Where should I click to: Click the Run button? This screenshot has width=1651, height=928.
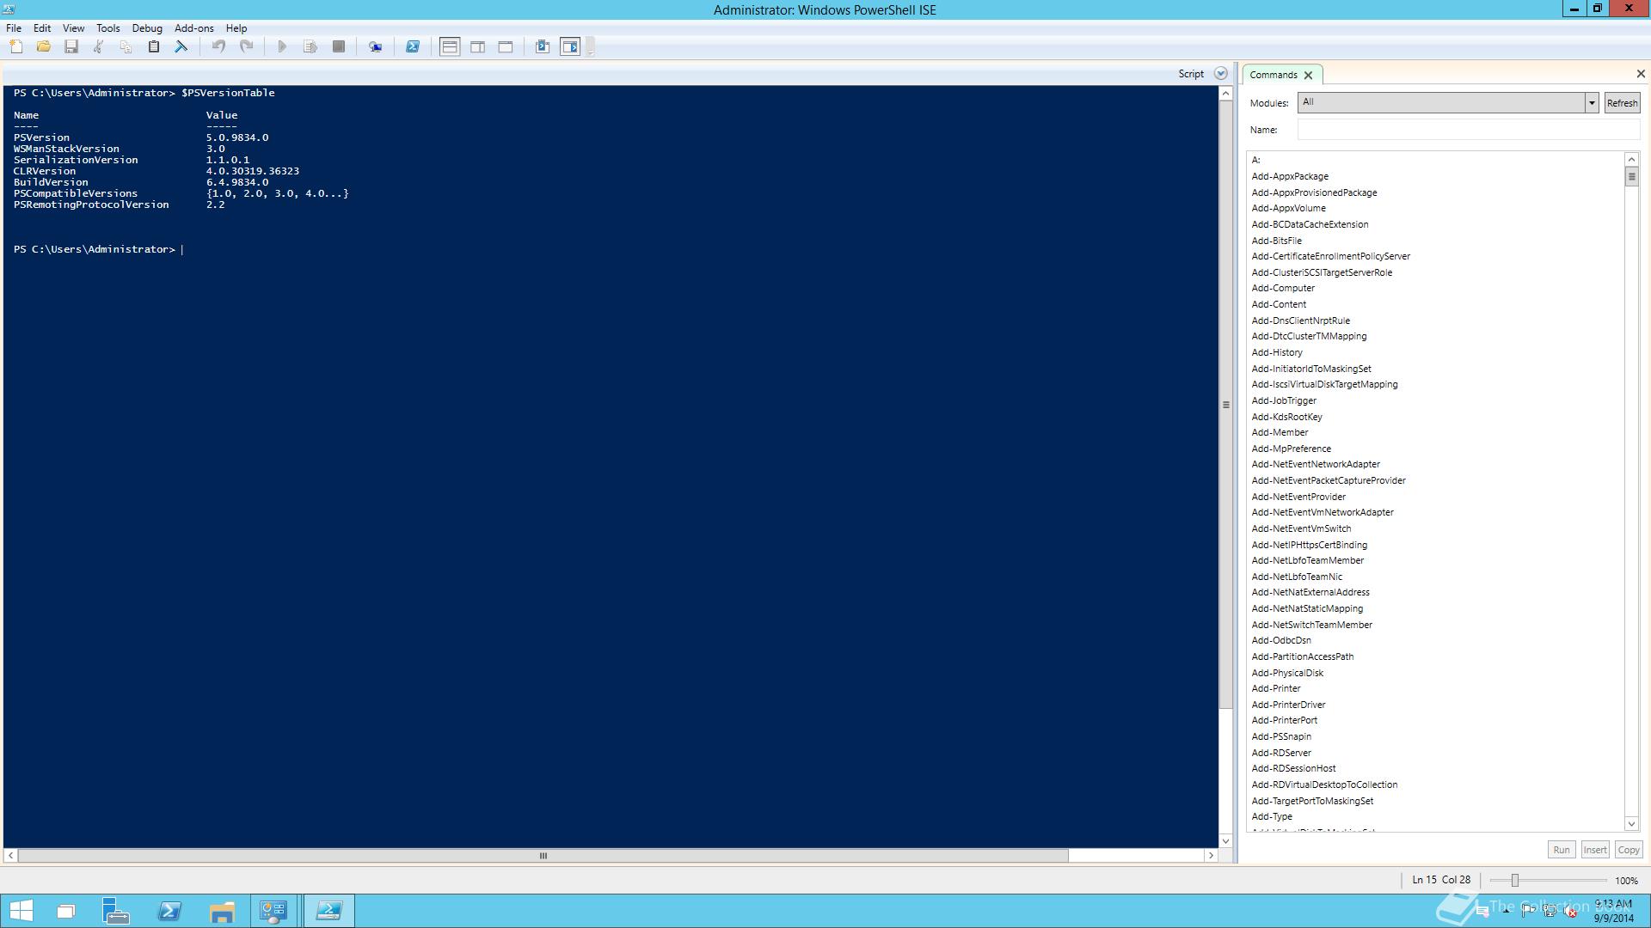pyautogui.click(x=1562, y=850)
